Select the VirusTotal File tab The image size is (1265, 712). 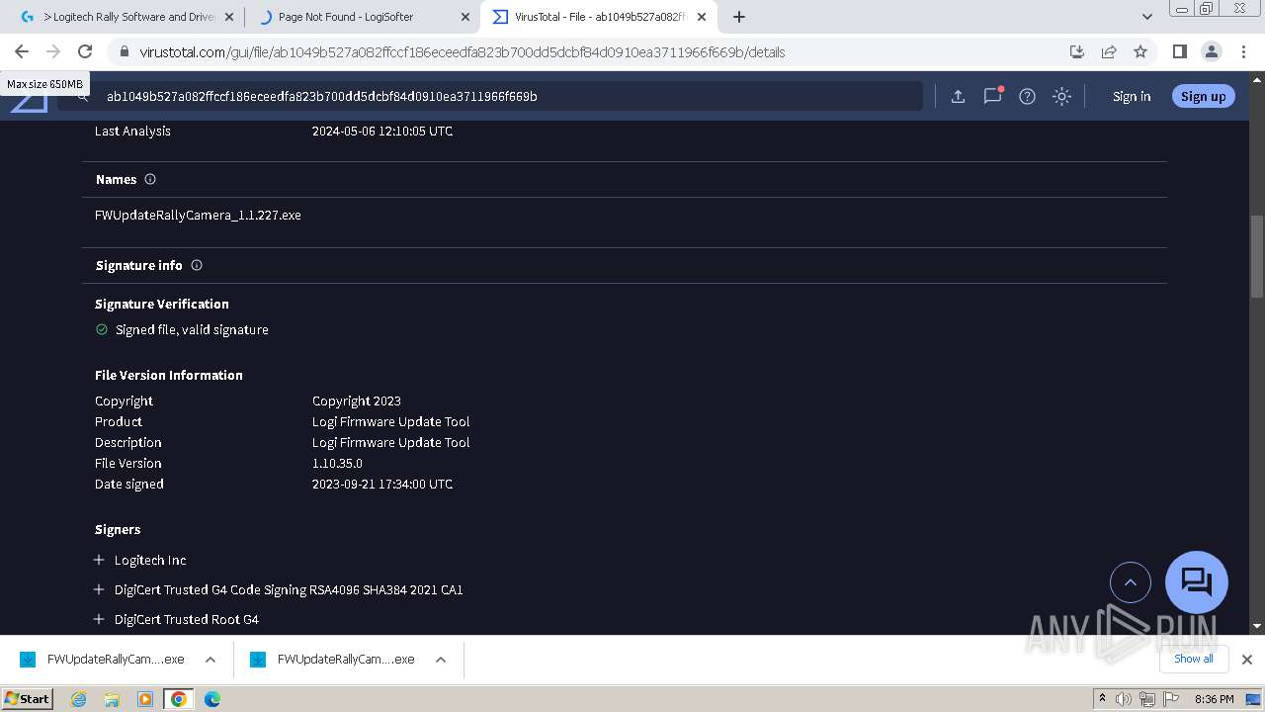[598, 17]
